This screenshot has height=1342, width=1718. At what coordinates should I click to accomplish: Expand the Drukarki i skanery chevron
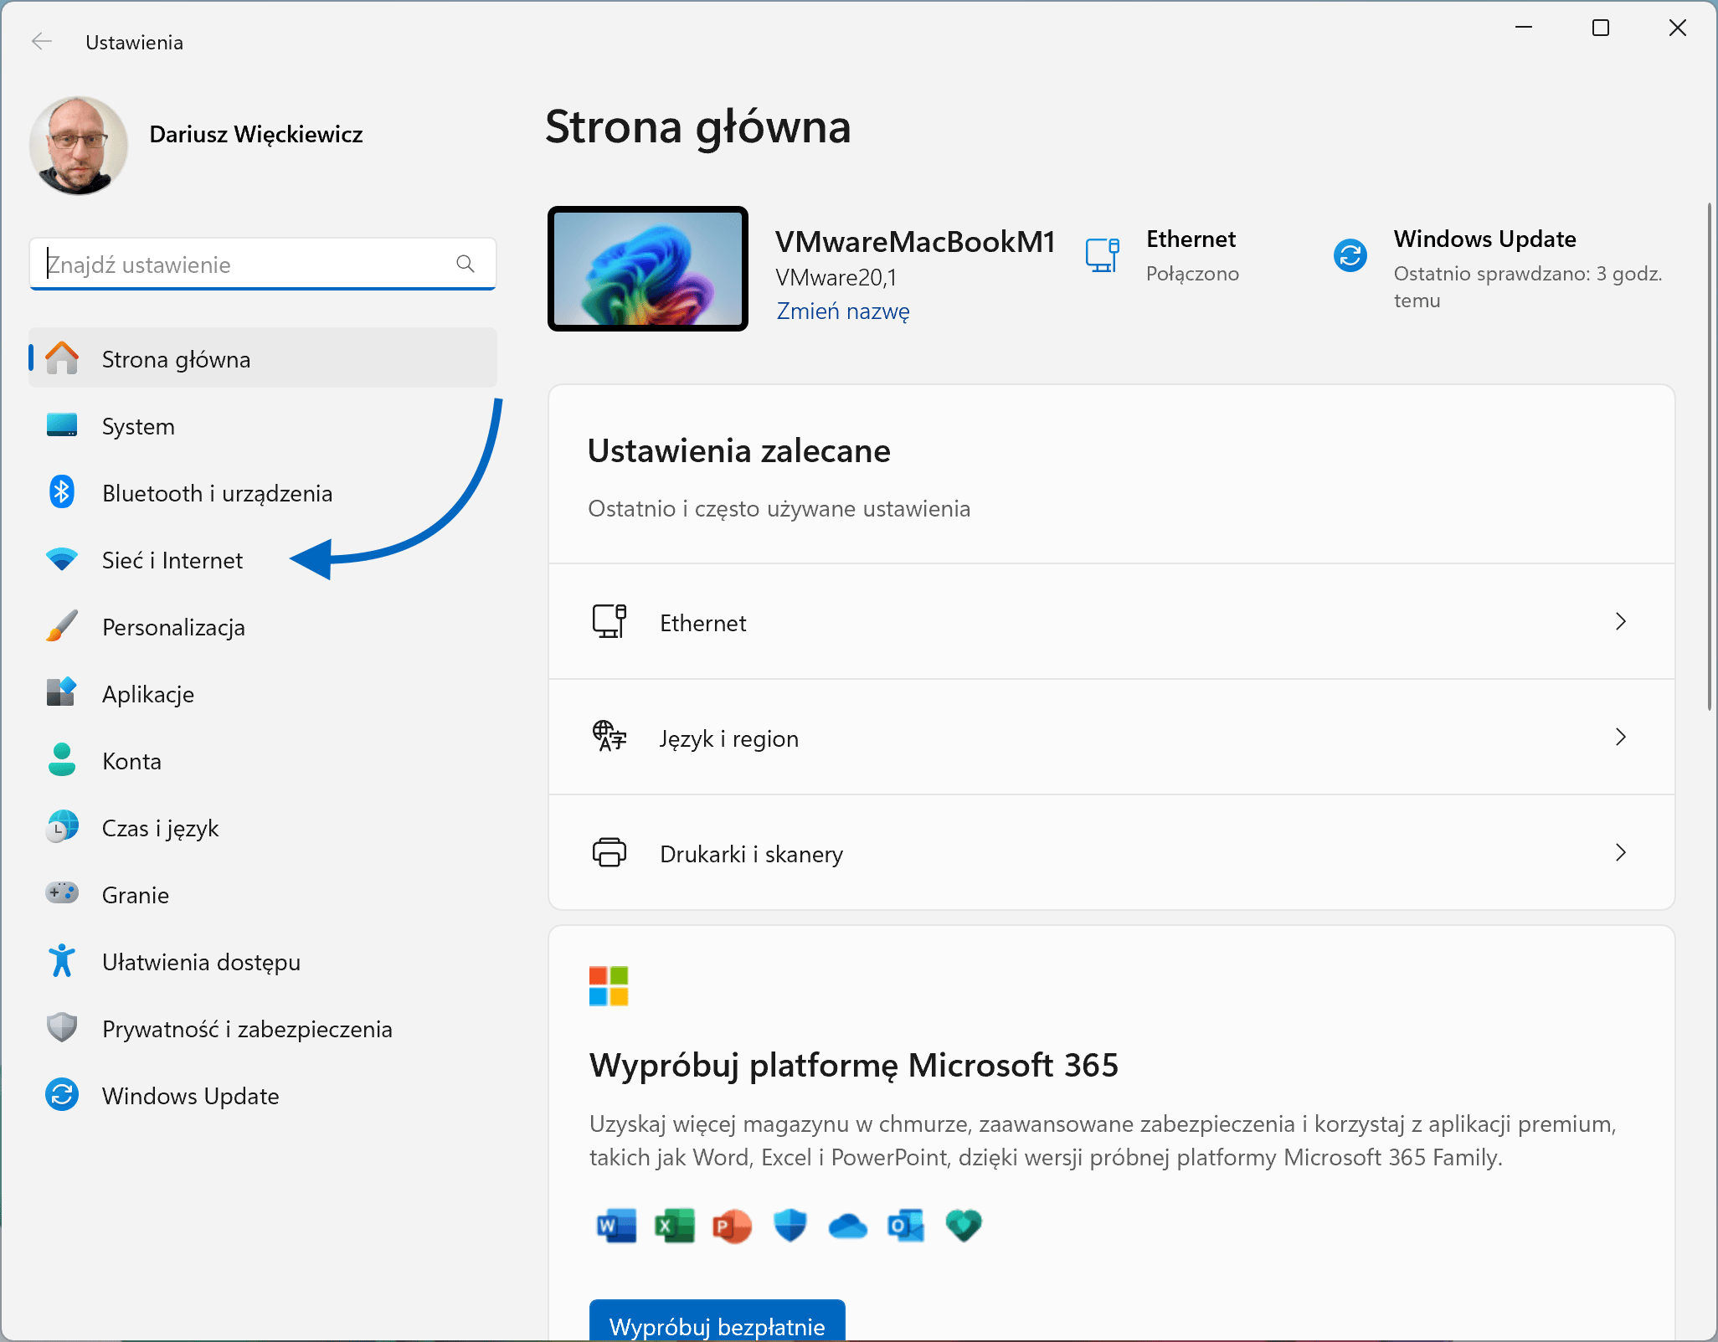pyautogui.click(x=1621, y=852)
